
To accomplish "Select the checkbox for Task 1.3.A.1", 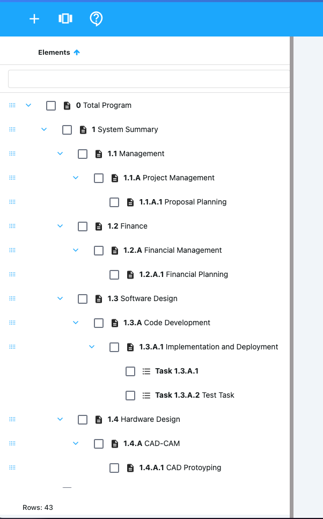I will tap(130, 371).
